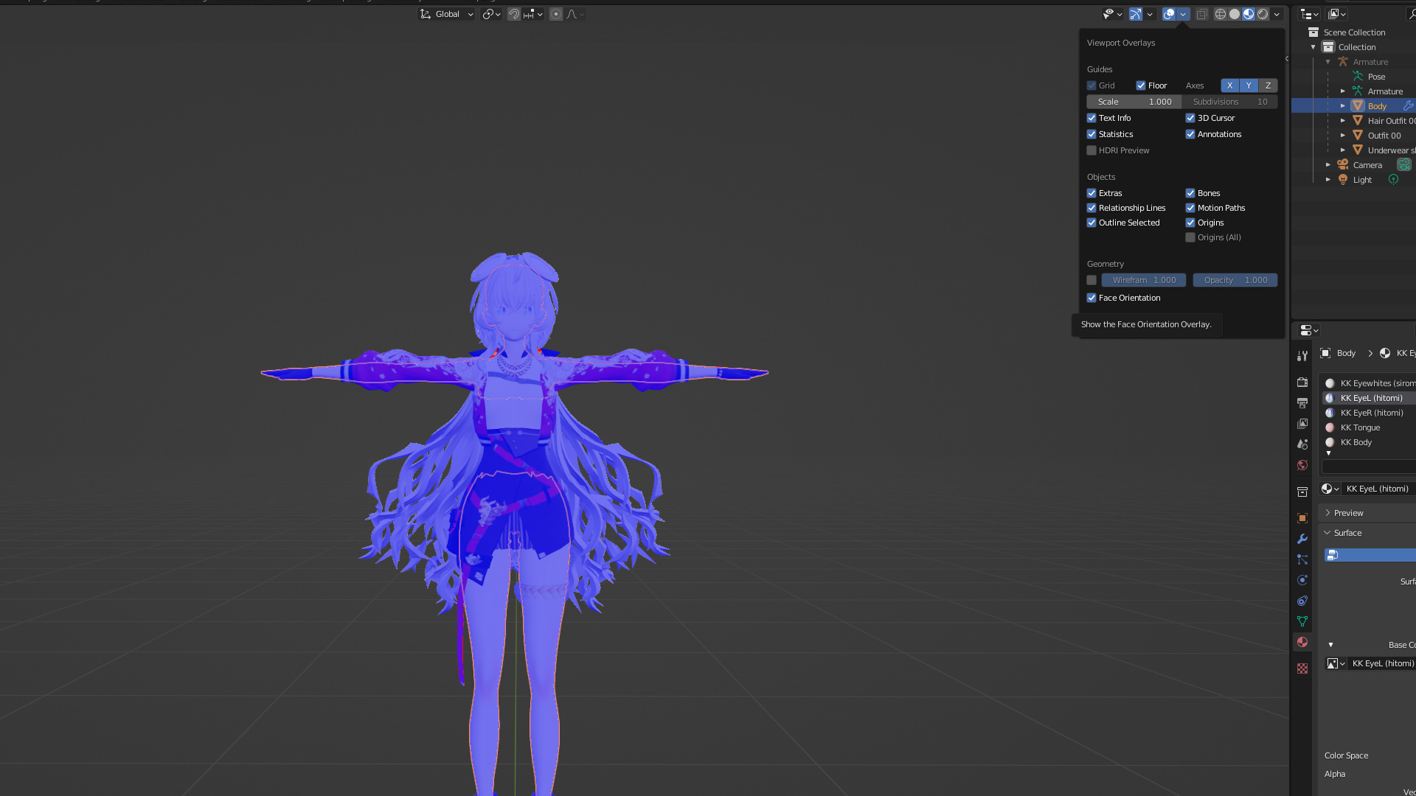Open Object Data properties green triangle tab

pyautogui.click(x=1302, y=621)
